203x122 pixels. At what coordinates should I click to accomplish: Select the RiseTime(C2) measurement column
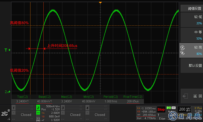coord(132,99)
